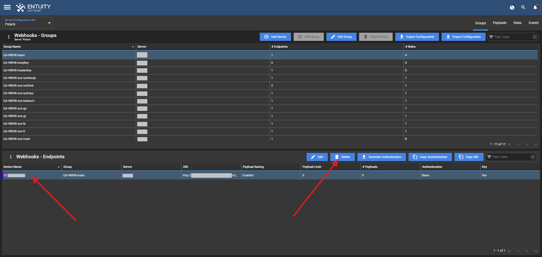This screenshot has height=257, width=542.
Task: Clear the Endpoints Filter Table field
Action: pyautogui.click(x=533, y=157)
